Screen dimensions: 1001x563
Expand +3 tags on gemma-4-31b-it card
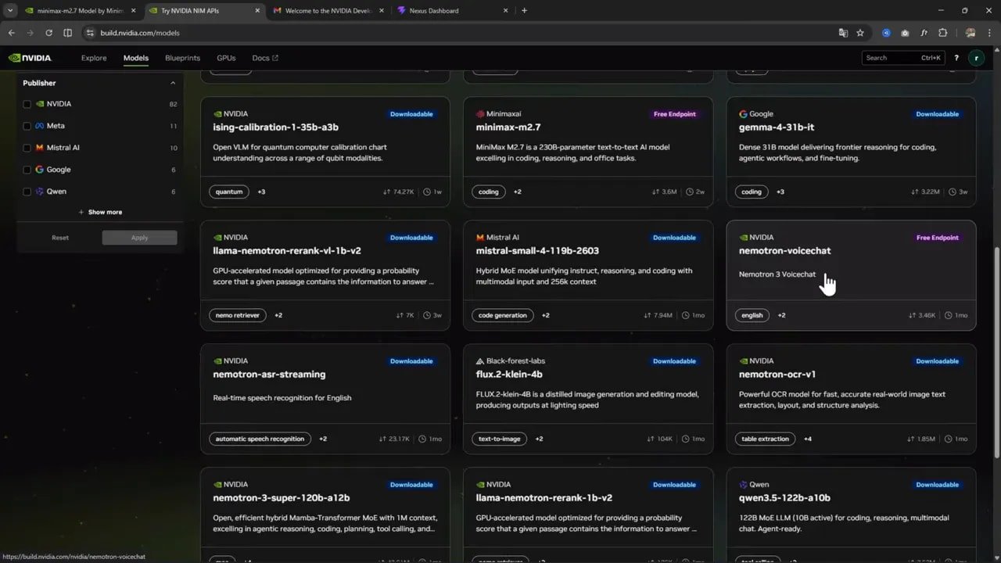[780, 192]
